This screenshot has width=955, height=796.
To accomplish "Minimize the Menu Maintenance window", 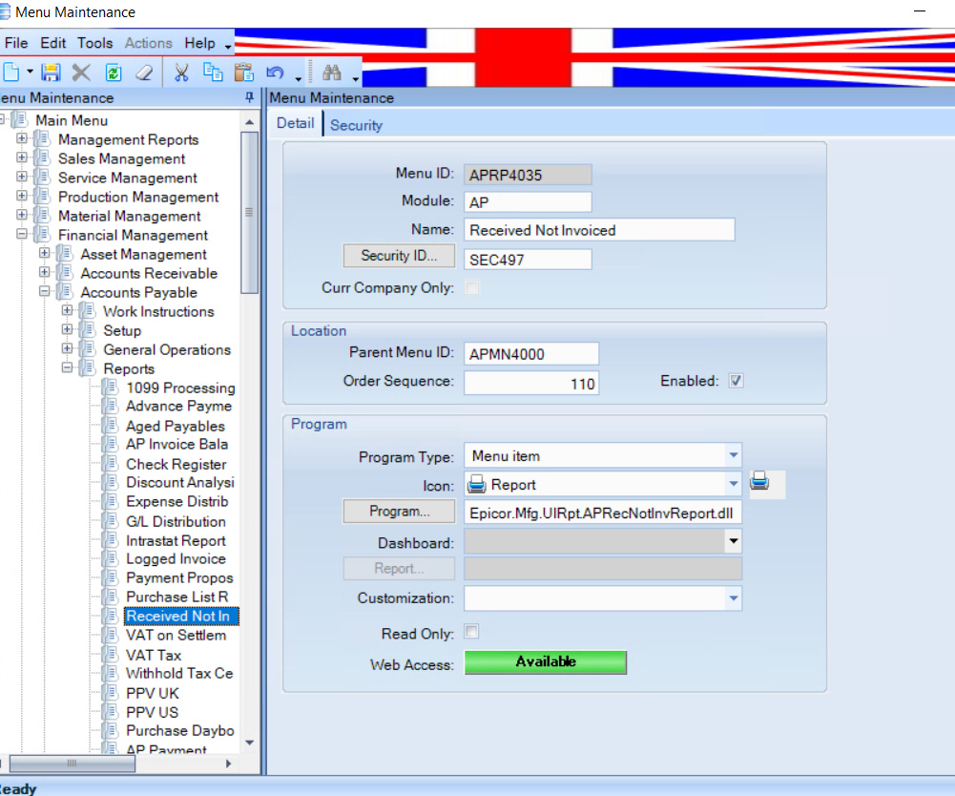I will click(x=920, y=10).
